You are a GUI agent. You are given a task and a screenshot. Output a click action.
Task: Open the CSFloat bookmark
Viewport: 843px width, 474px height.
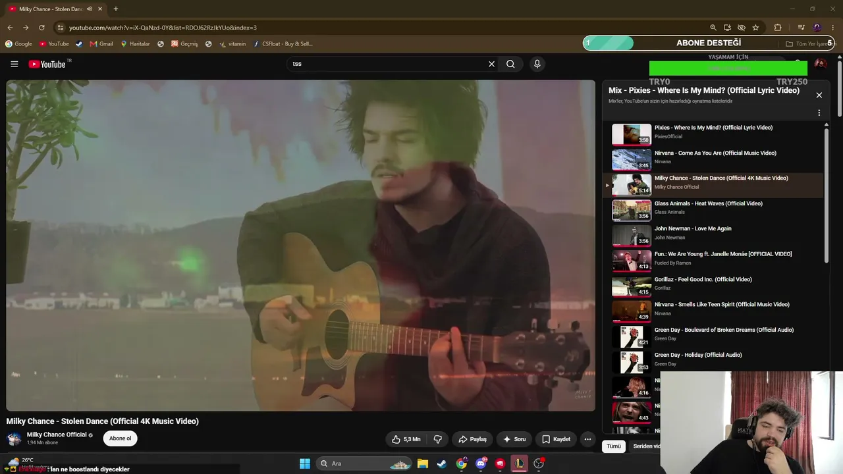(x=283, y=44)
